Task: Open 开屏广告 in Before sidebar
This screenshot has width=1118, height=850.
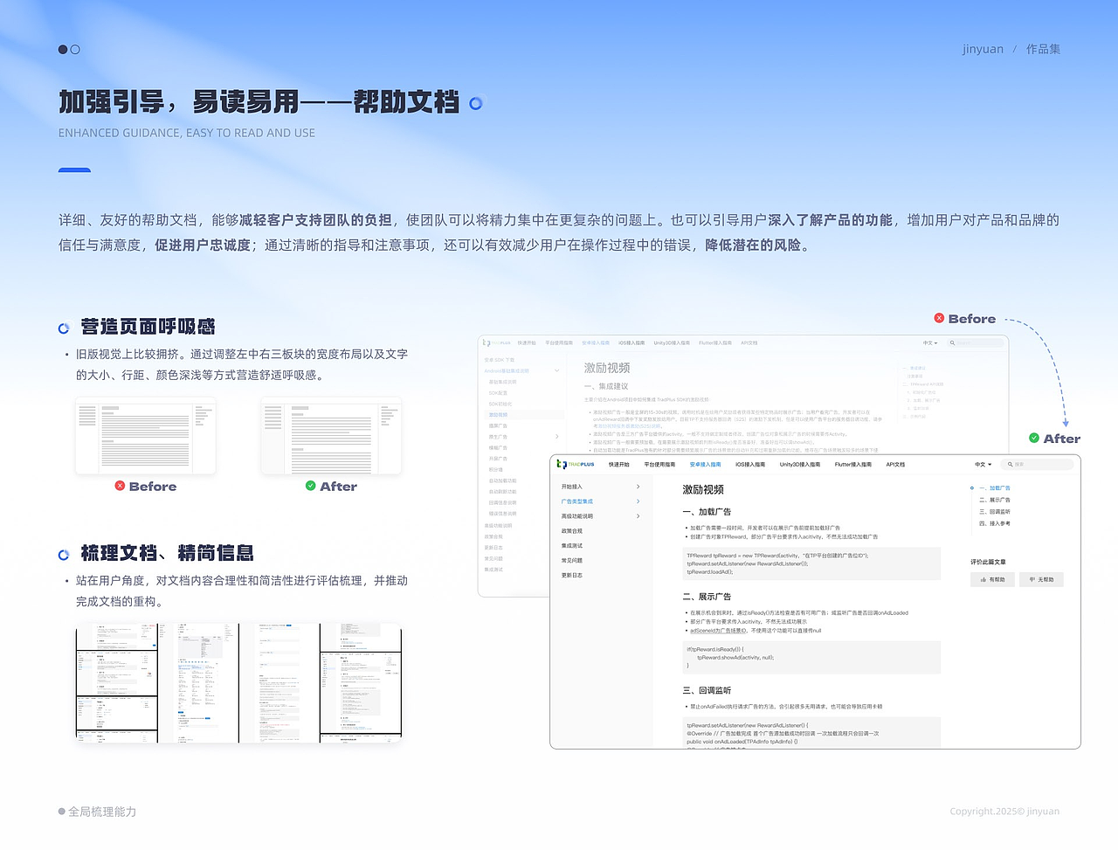Action: click(498, 459)
